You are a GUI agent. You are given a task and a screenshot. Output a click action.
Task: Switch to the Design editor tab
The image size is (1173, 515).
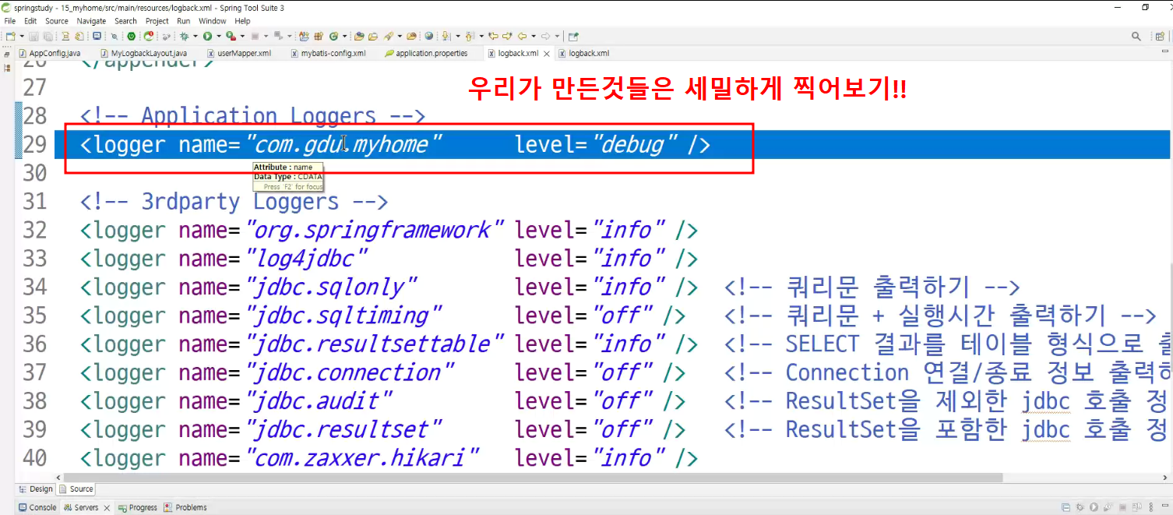pyautogui.click(x=36, y=489)
